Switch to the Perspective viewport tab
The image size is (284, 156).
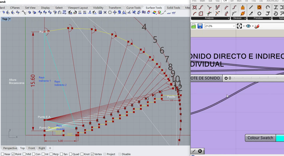pyautogui.click(x=10, y=148)
